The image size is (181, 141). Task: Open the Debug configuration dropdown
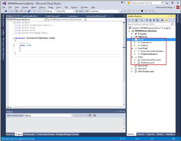pyautogui.click(x=51, y=11)
